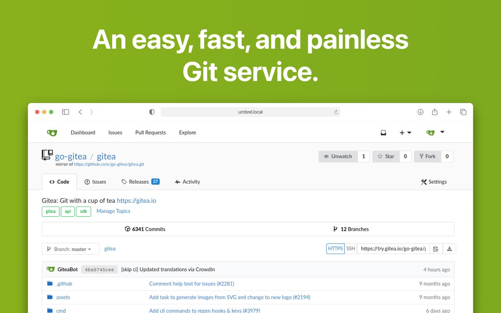
Task: Click the umbrel.local address bar
Action: tap(250, 112)
